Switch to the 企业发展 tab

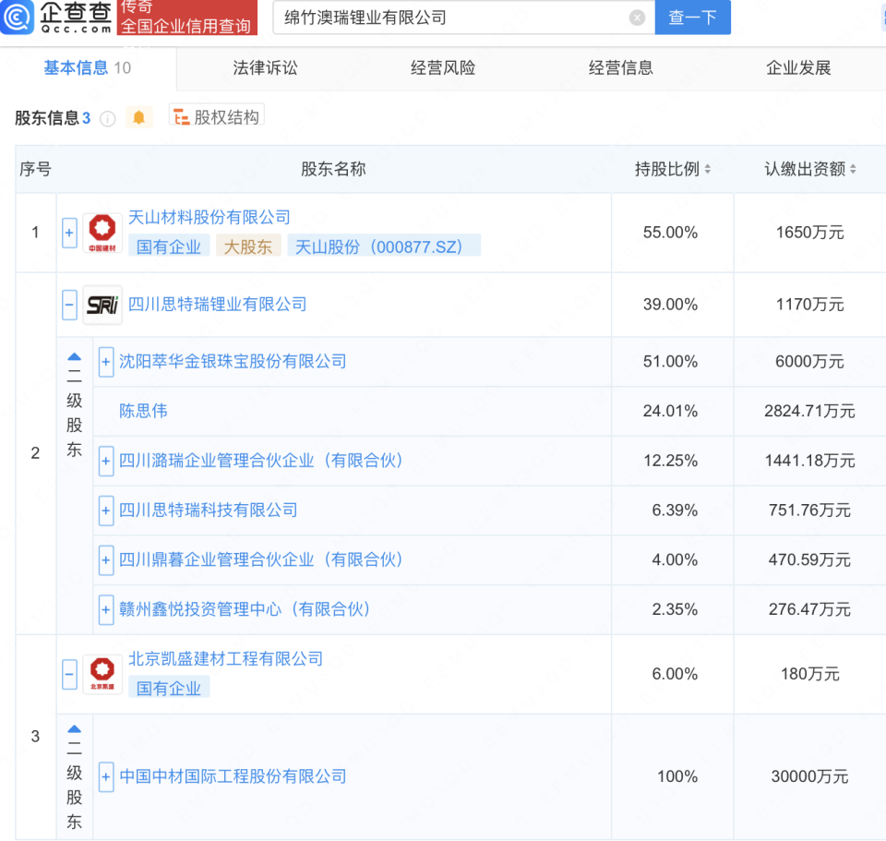[x=797, y=67]
